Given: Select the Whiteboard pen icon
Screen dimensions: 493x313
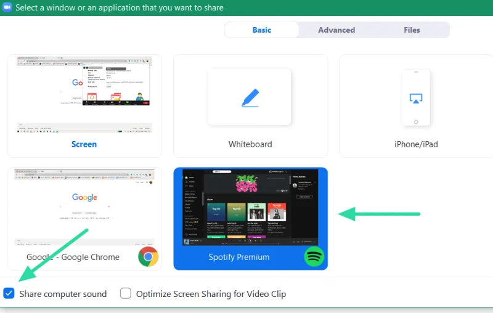Looking at the screenshot, I should 250,98.
